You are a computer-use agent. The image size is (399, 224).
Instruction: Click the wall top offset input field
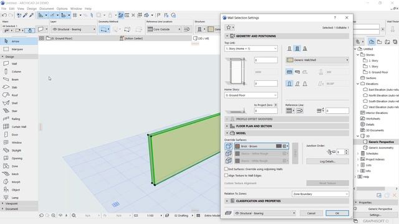pyautogui.click(x=266, y=60)
